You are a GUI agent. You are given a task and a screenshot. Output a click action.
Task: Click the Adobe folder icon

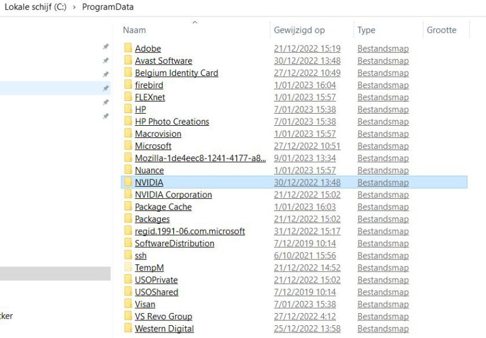(x=128, y=49)
